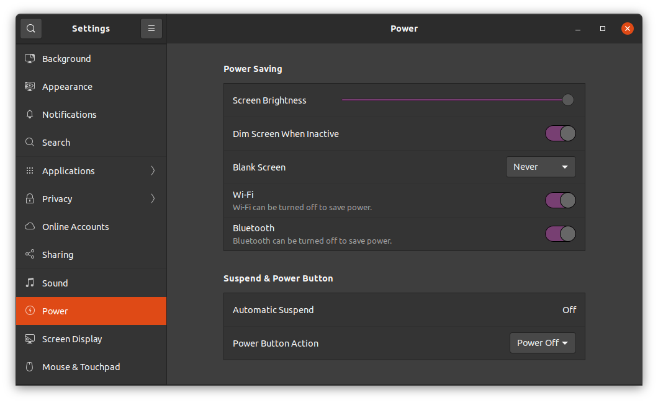Open Privacy settings from the sidebar

57,199
